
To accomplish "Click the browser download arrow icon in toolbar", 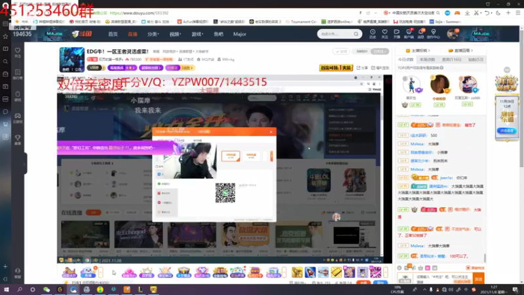I will coord(467,13).
